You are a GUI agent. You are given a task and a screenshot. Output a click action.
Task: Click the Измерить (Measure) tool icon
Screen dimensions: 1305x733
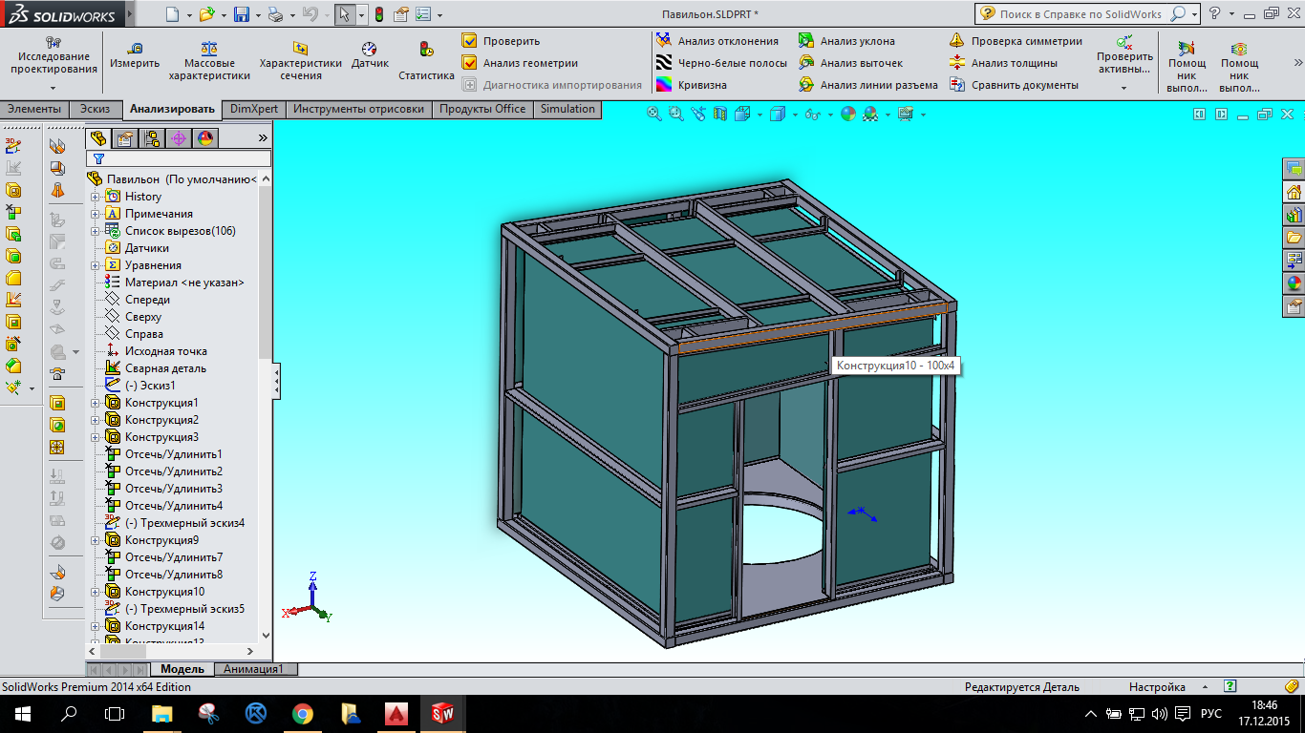coord(135,49)
